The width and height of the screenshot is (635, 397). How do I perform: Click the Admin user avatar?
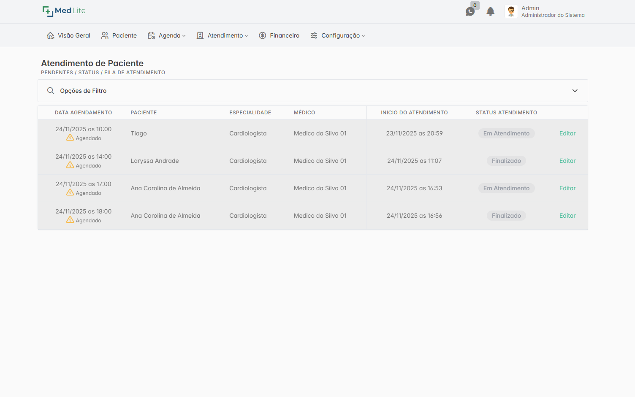tap(511, 11)
